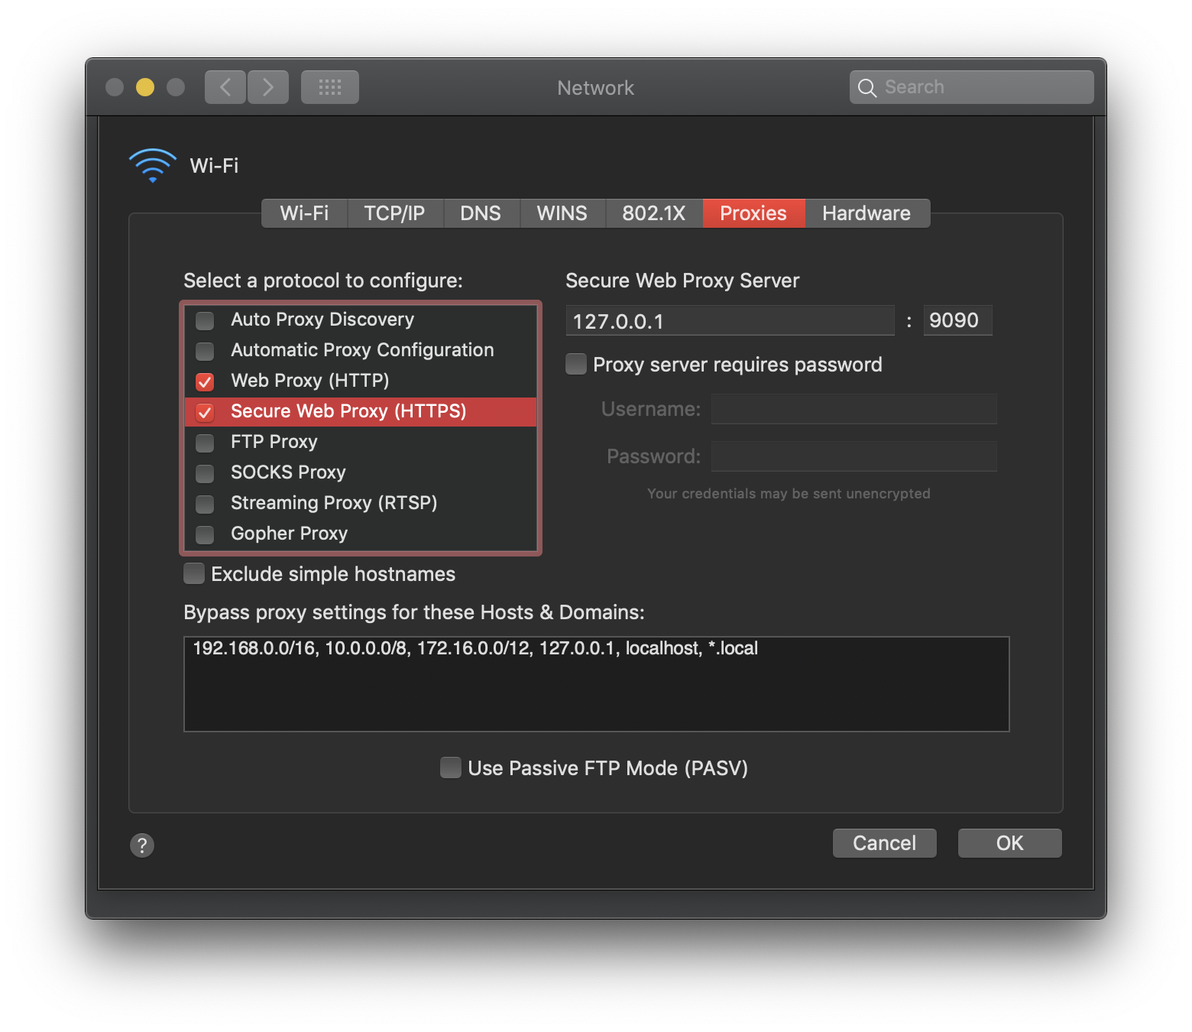Viewport: 1192px width, 1032px height.
Task: Enable Gopher Proxy checkbox
Action: (x=205, y=534)
